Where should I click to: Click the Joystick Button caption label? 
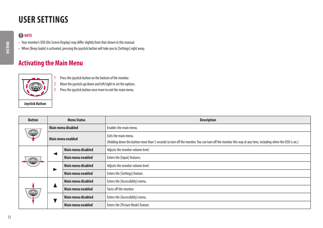pos(35,104)
